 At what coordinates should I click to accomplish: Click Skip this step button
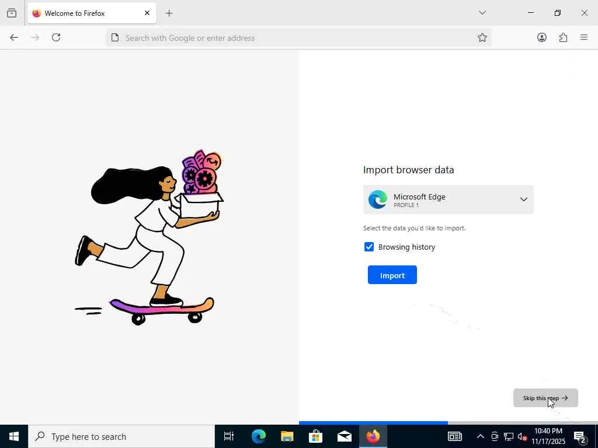(x=545, y=398)
